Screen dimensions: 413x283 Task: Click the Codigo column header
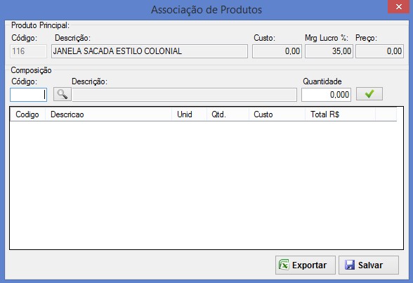pyautogui.click(x=28, y=114)
